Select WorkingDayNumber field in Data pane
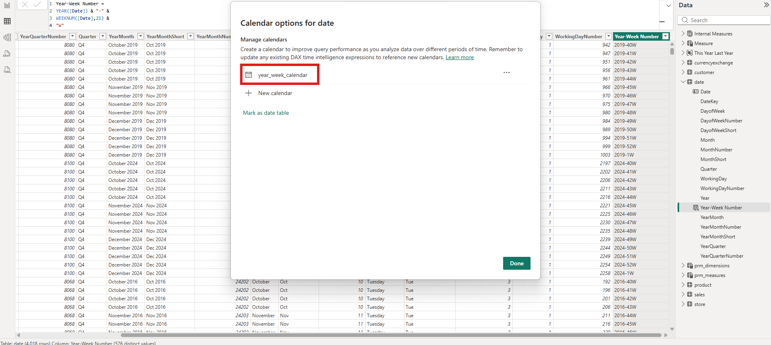771x345 pixels. (722, 188)
